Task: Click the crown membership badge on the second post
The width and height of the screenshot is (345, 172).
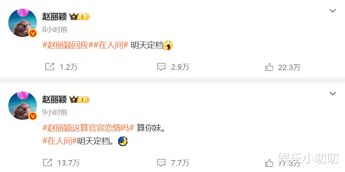Action: [x=80, y=100]
